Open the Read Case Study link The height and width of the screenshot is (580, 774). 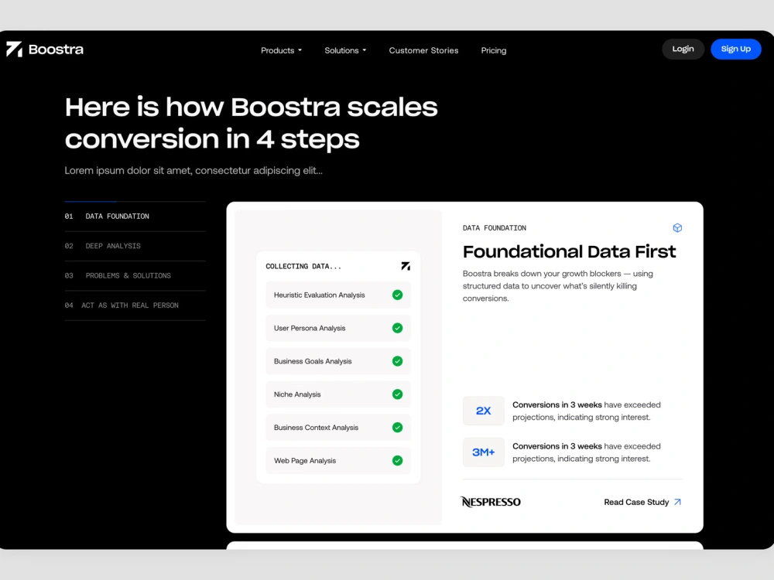pyautogui.click(x=642, y=502)
